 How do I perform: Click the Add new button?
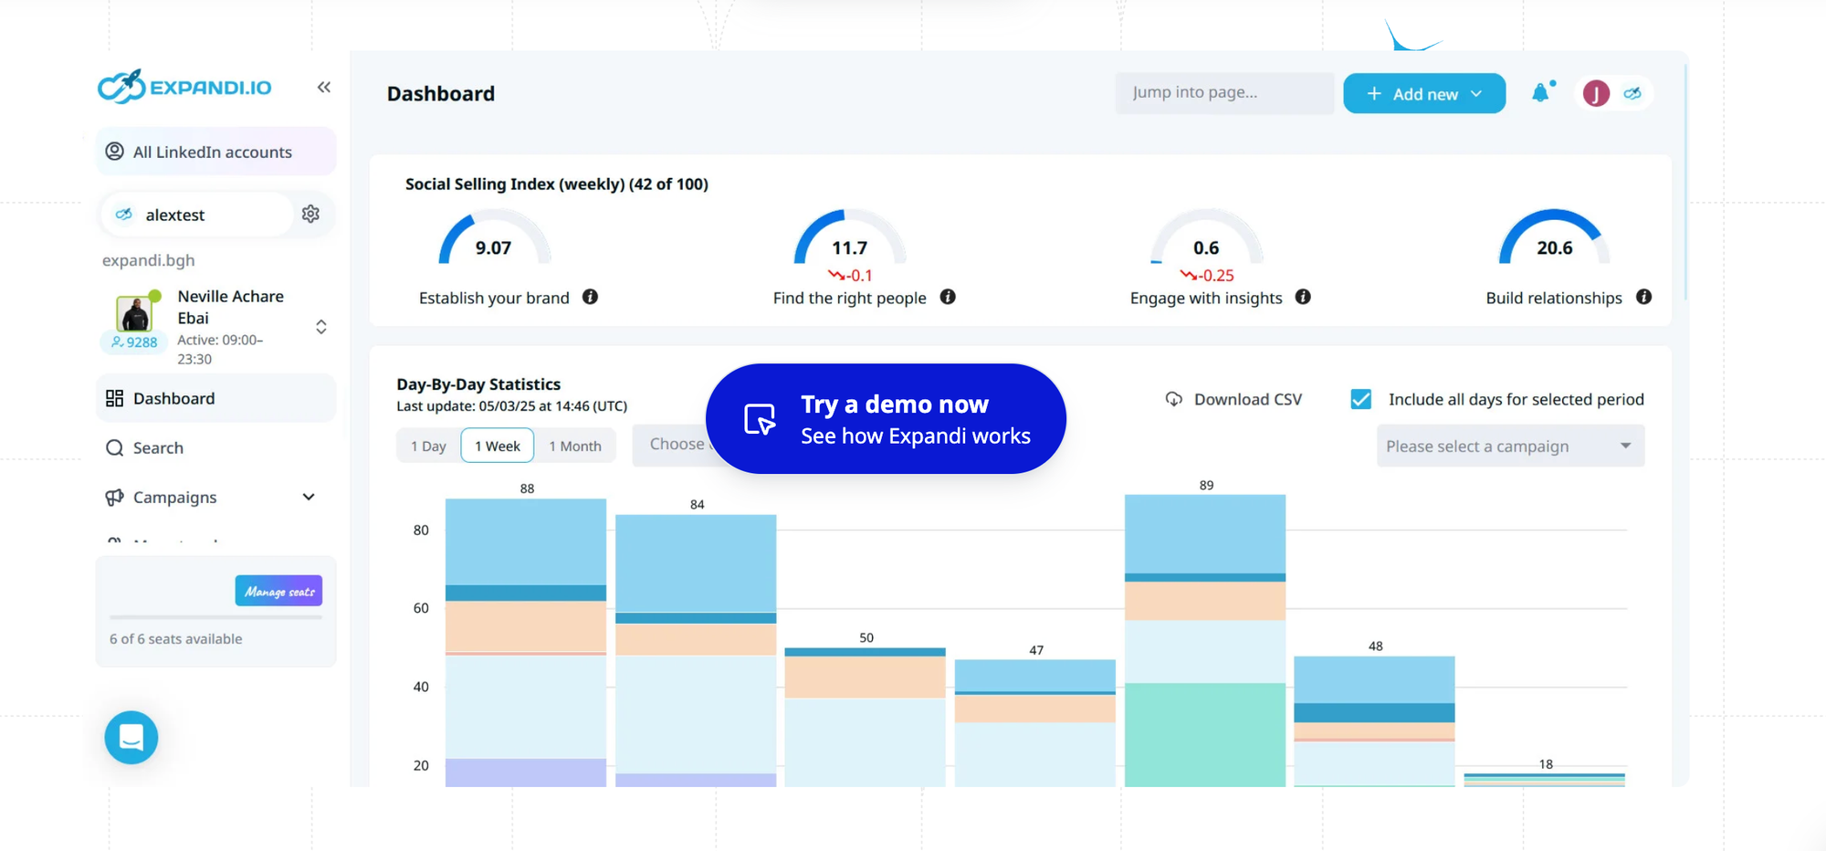point(1423,94)
